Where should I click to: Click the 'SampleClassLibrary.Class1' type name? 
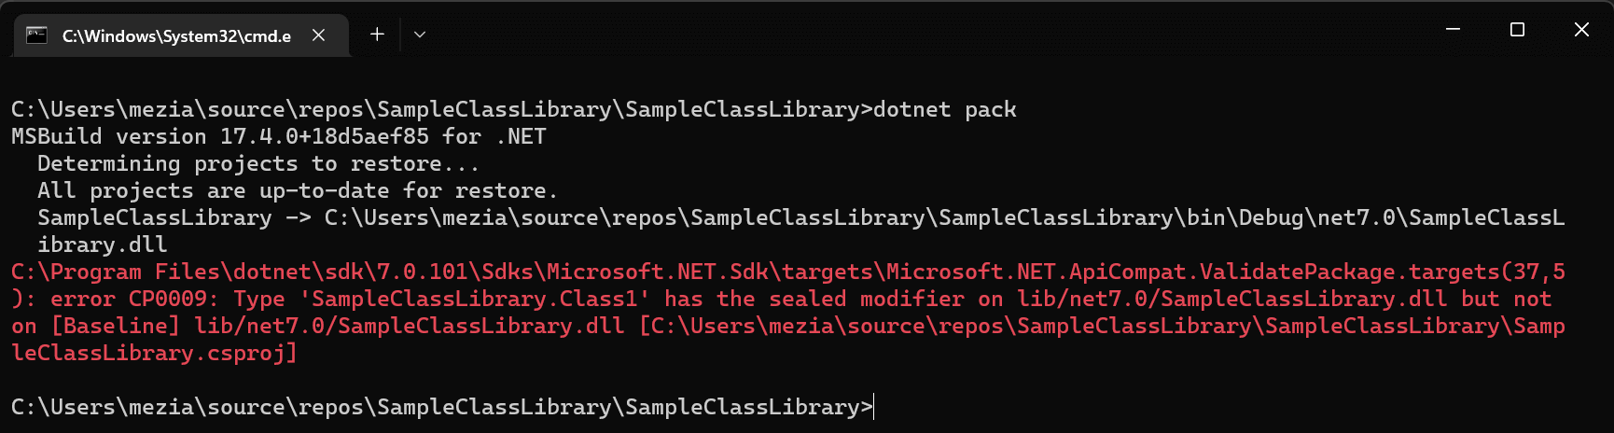[480, 300]
